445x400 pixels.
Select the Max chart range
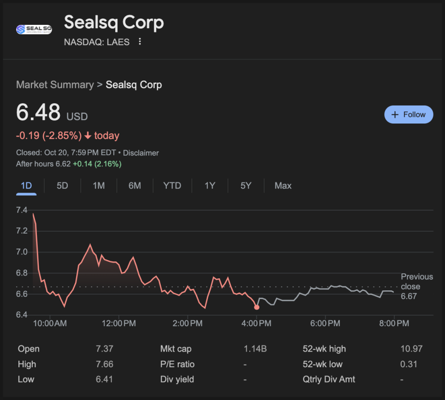[283, 186]
